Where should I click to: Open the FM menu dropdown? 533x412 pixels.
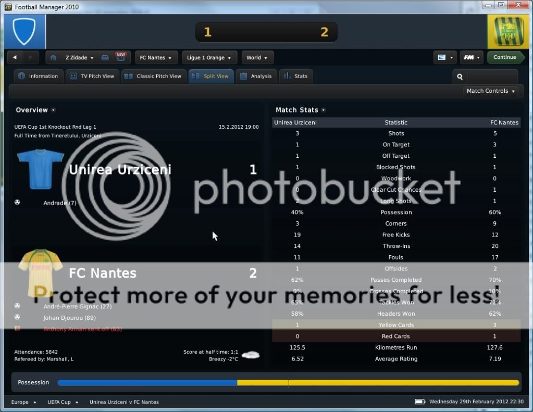pyautogui.click(x=472, y=57)
